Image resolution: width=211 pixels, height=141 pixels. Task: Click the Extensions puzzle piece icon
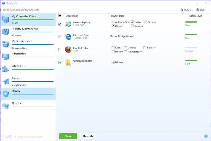6,69
